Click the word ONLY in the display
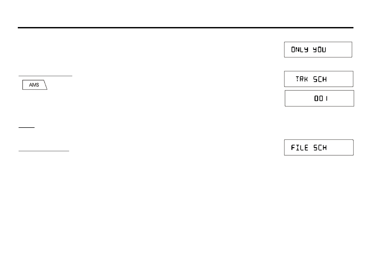371x253 pixels. [300, 50]
